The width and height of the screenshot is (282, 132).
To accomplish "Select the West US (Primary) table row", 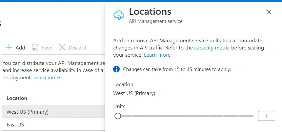I will pyautogui.click(x=52, y=112).
